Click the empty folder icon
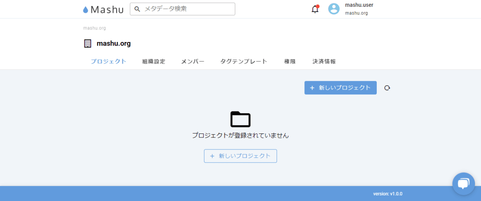The width and height of the screenshot is (481, 201). (x=240, y=119)
